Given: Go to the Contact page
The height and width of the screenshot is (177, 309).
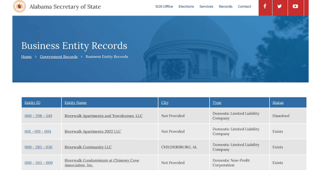Looking at the screenshot, I should click(x=245, y=7).
